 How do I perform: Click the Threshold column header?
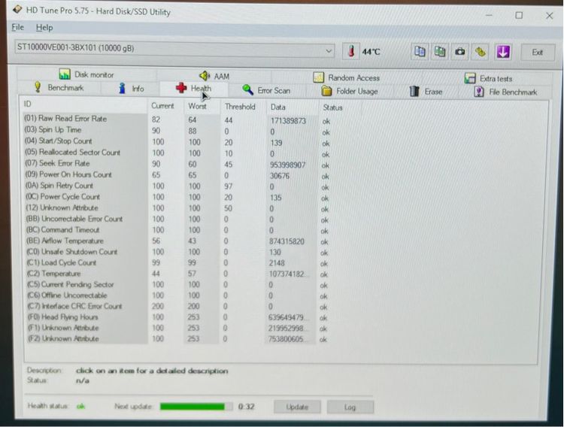(x=240, y=107)
